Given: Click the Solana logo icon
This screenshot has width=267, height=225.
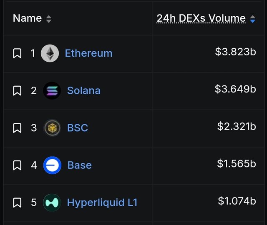Looking at the screenshot, I should click(52, 90).
